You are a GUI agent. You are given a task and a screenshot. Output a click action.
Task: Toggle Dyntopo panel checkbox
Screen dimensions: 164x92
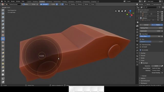coord(142,63)
